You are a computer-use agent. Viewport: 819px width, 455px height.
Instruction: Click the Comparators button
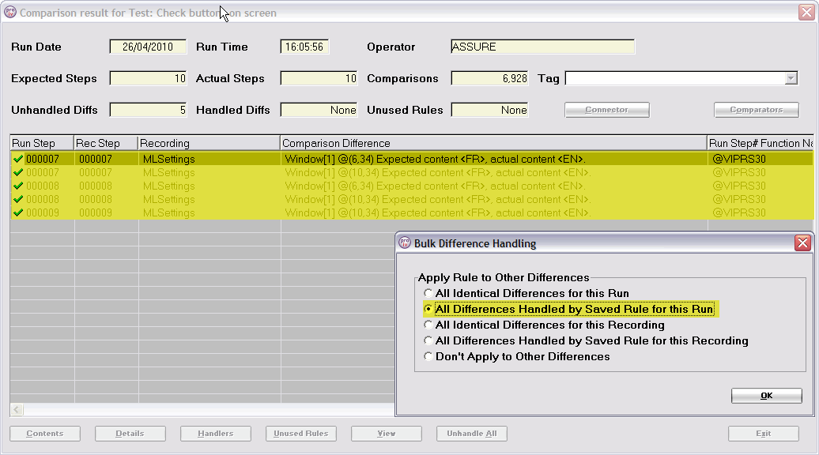coord(757,110)
